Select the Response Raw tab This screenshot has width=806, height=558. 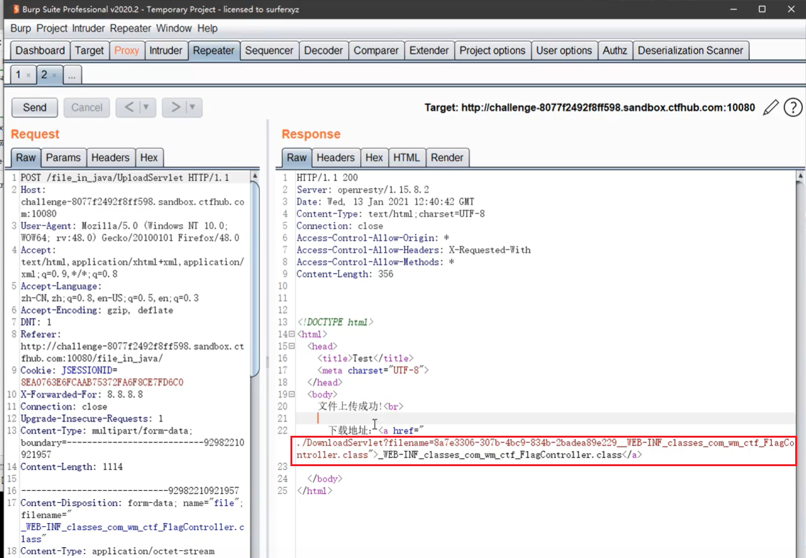[297, 158]
